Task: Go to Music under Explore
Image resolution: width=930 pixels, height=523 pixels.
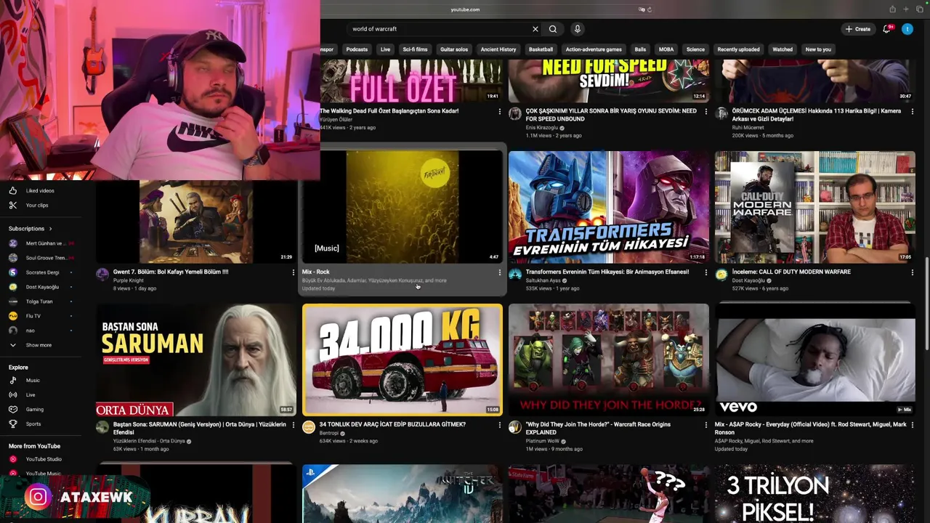Action: tap(33, 381)
